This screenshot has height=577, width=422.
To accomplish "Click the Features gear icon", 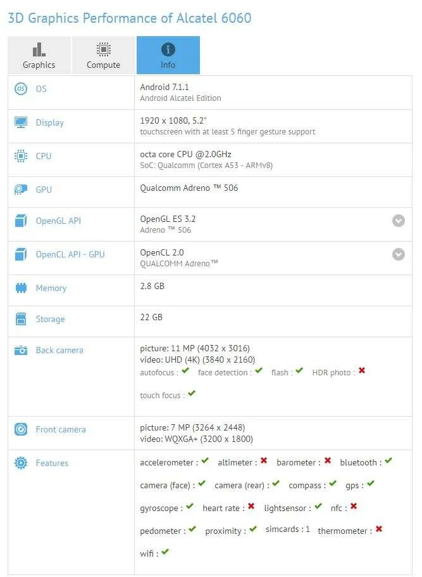I will [x=21, y=463].
